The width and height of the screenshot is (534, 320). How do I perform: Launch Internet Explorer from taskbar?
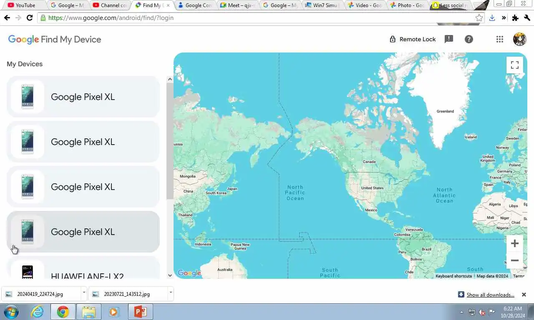pos(37,312)
